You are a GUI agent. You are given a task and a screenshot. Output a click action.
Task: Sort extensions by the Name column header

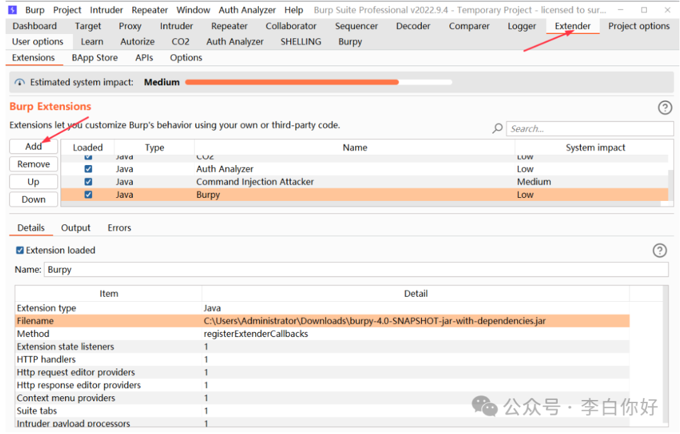(x=354, y=147)
